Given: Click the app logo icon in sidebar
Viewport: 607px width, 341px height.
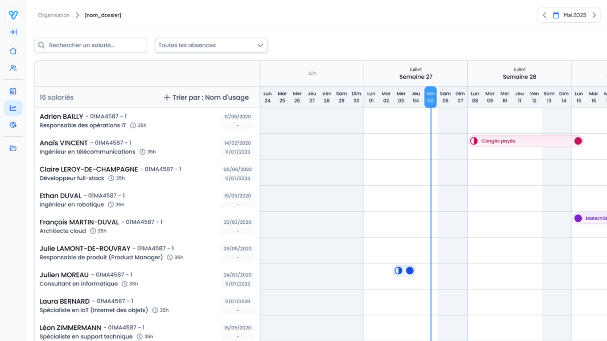Looking at the screenshot, I should coord(13,15).
